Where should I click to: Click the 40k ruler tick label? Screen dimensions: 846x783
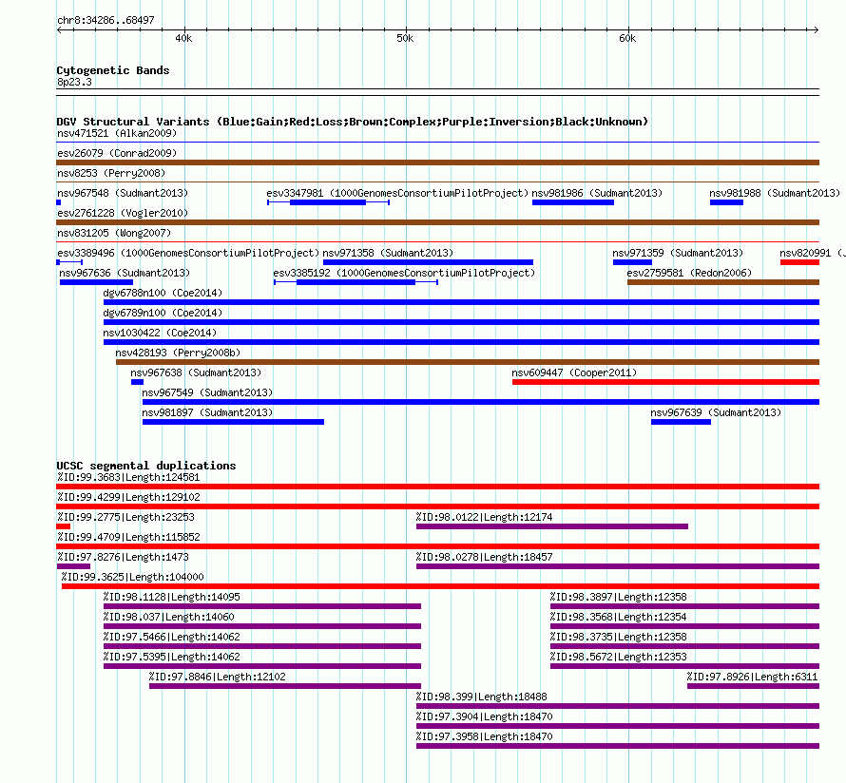(x=183, y=38)
